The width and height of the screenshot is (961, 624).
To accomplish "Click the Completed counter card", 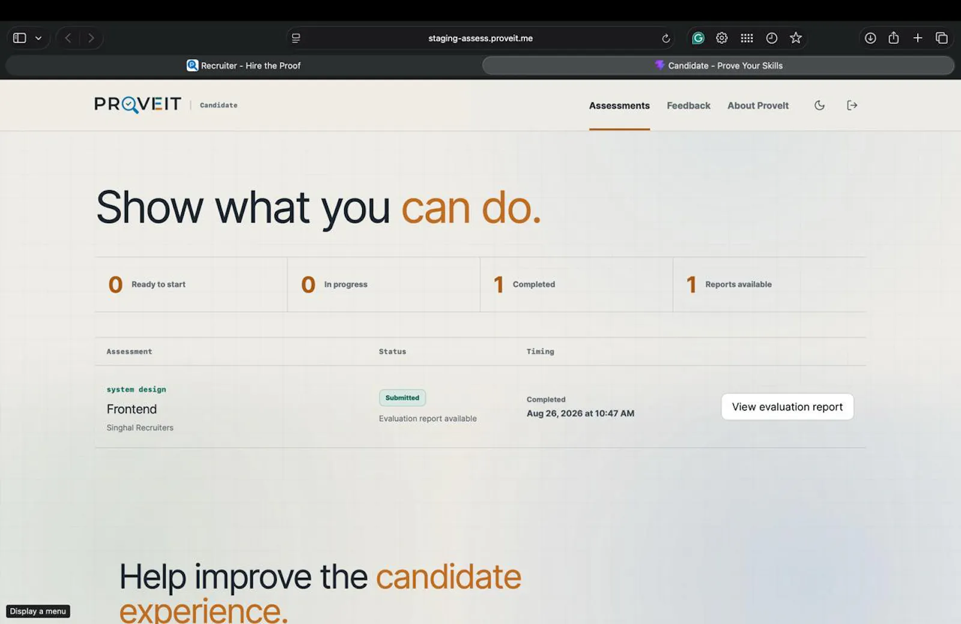I will [x=577, y=284].
